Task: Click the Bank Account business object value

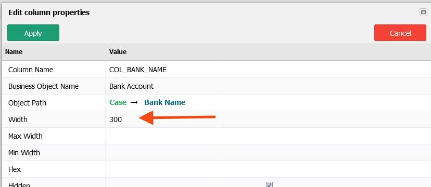Action: pyautogui.click(x=131, y=86)
